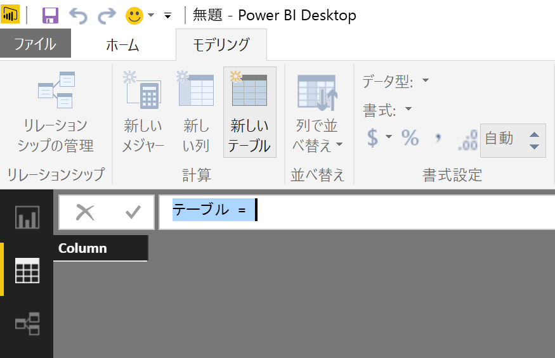Add a 新しい列

tap(196, 112)
